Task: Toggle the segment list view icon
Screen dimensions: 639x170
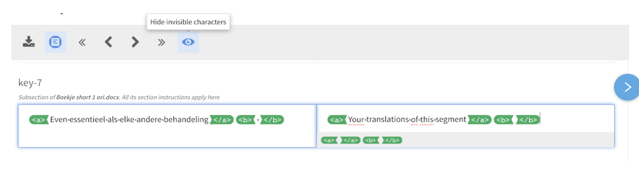Action: [x=56, y=42]
